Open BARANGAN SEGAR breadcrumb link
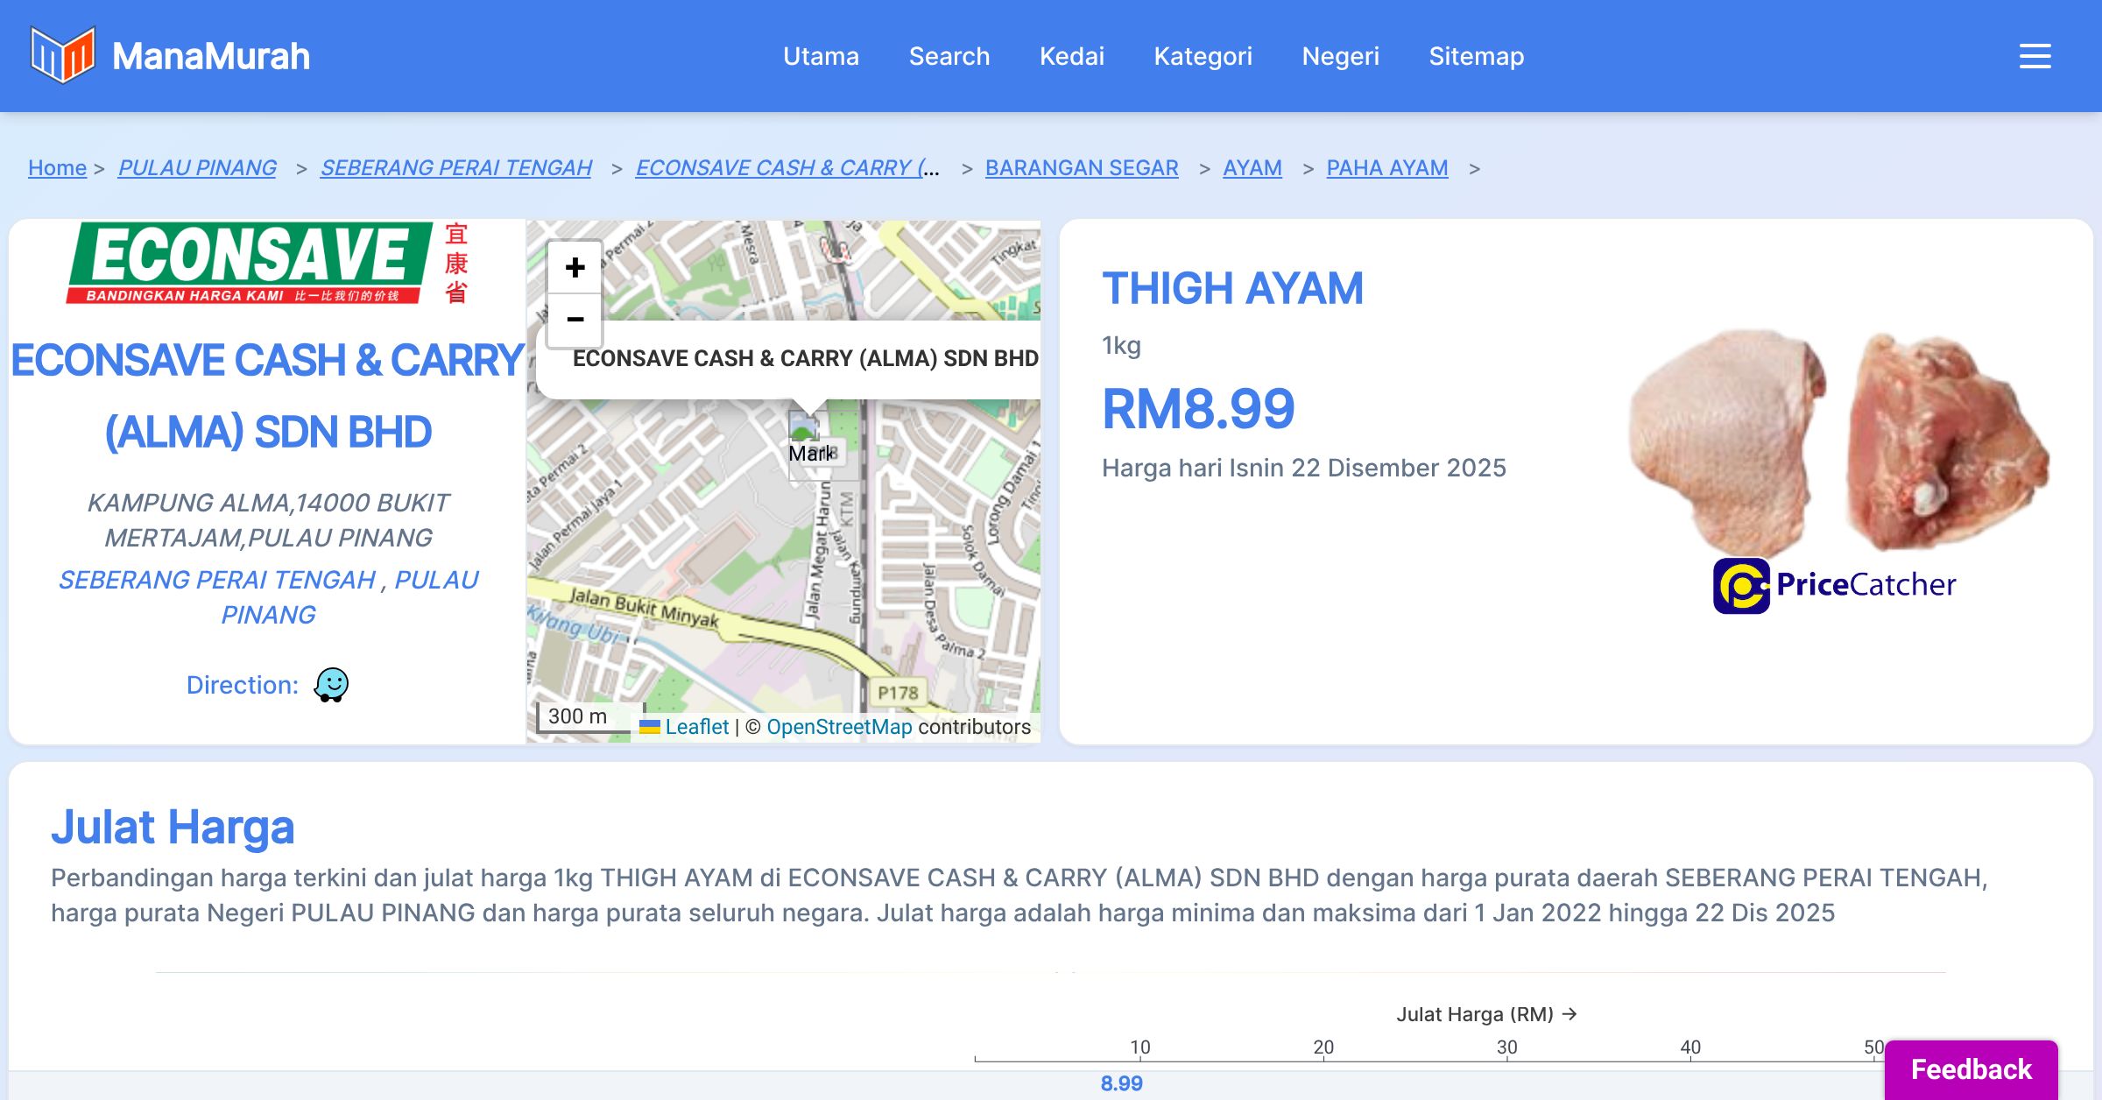The width and height of the screenshot is (2102, 1100). pos(1081,167)
